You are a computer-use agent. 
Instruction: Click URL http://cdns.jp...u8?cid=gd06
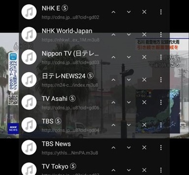point(70,108)
